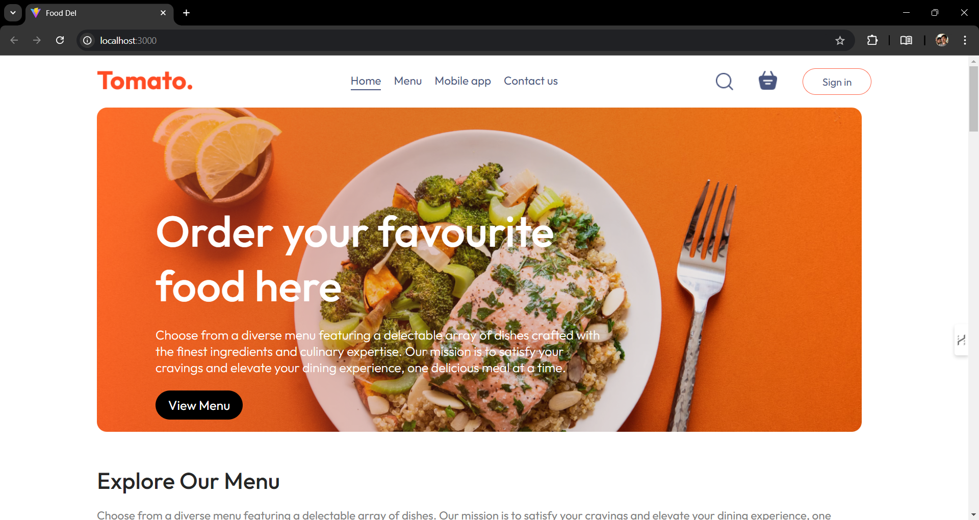979x520 pixels.
Task: Open the shopping basket cart
Action: pyautogui.click(x=767, y=81)
